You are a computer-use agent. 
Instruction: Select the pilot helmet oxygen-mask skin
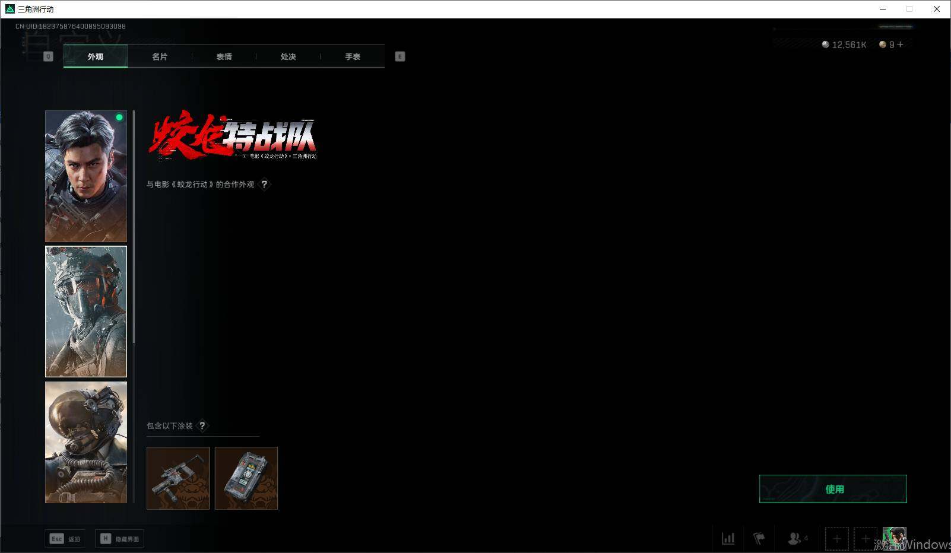tap(86, 442)
